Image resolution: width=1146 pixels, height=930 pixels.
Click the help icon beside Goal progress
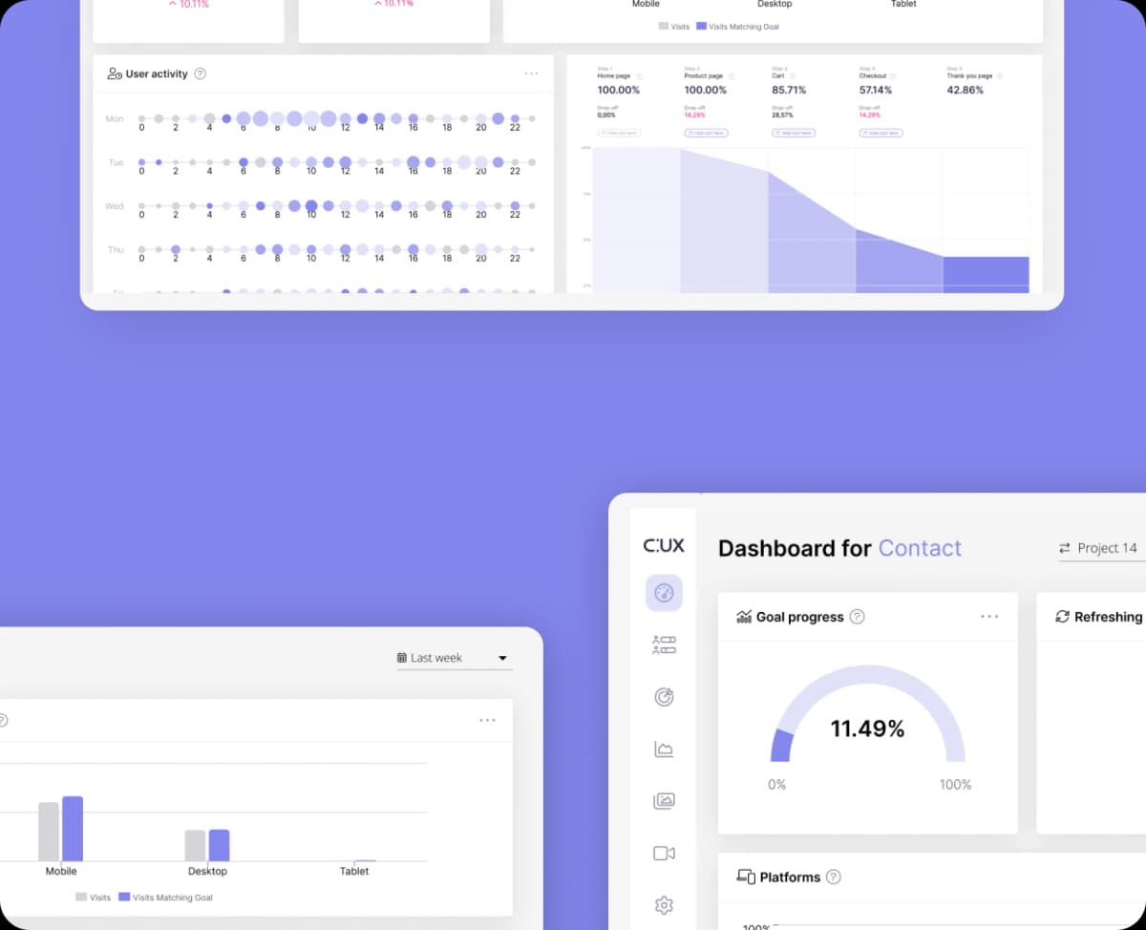click(857, 617)
